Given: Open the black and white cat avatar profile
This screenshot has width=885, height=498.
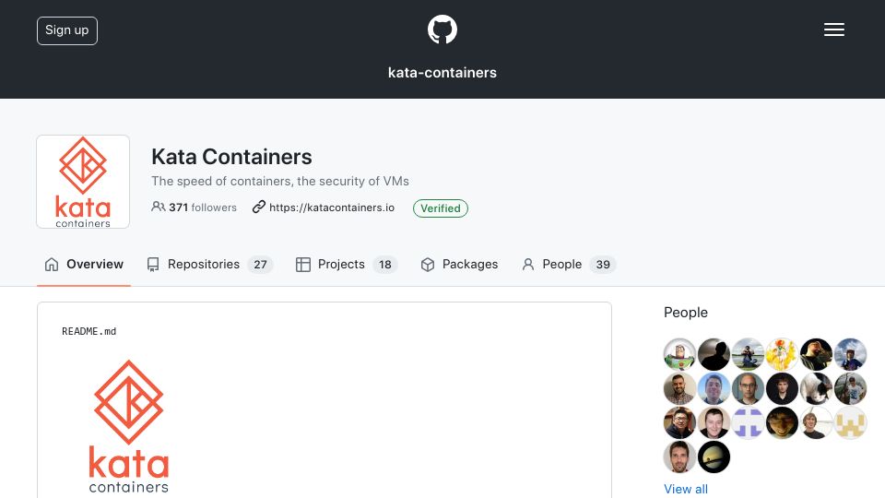Looking at the screenshot, I should pyautogui.click(x=816, y=388).
